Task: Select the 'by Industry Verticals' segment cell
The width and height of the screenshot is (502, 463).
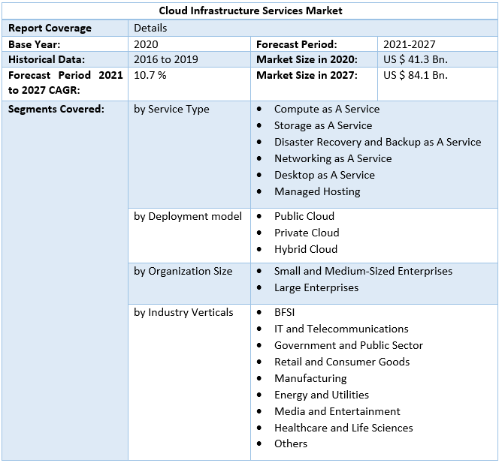Action: coord(183,312)
